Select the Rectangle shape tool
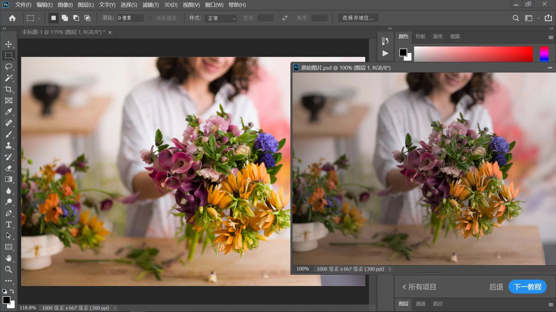This screenshot has width=556, height=312. pos(9,247)
